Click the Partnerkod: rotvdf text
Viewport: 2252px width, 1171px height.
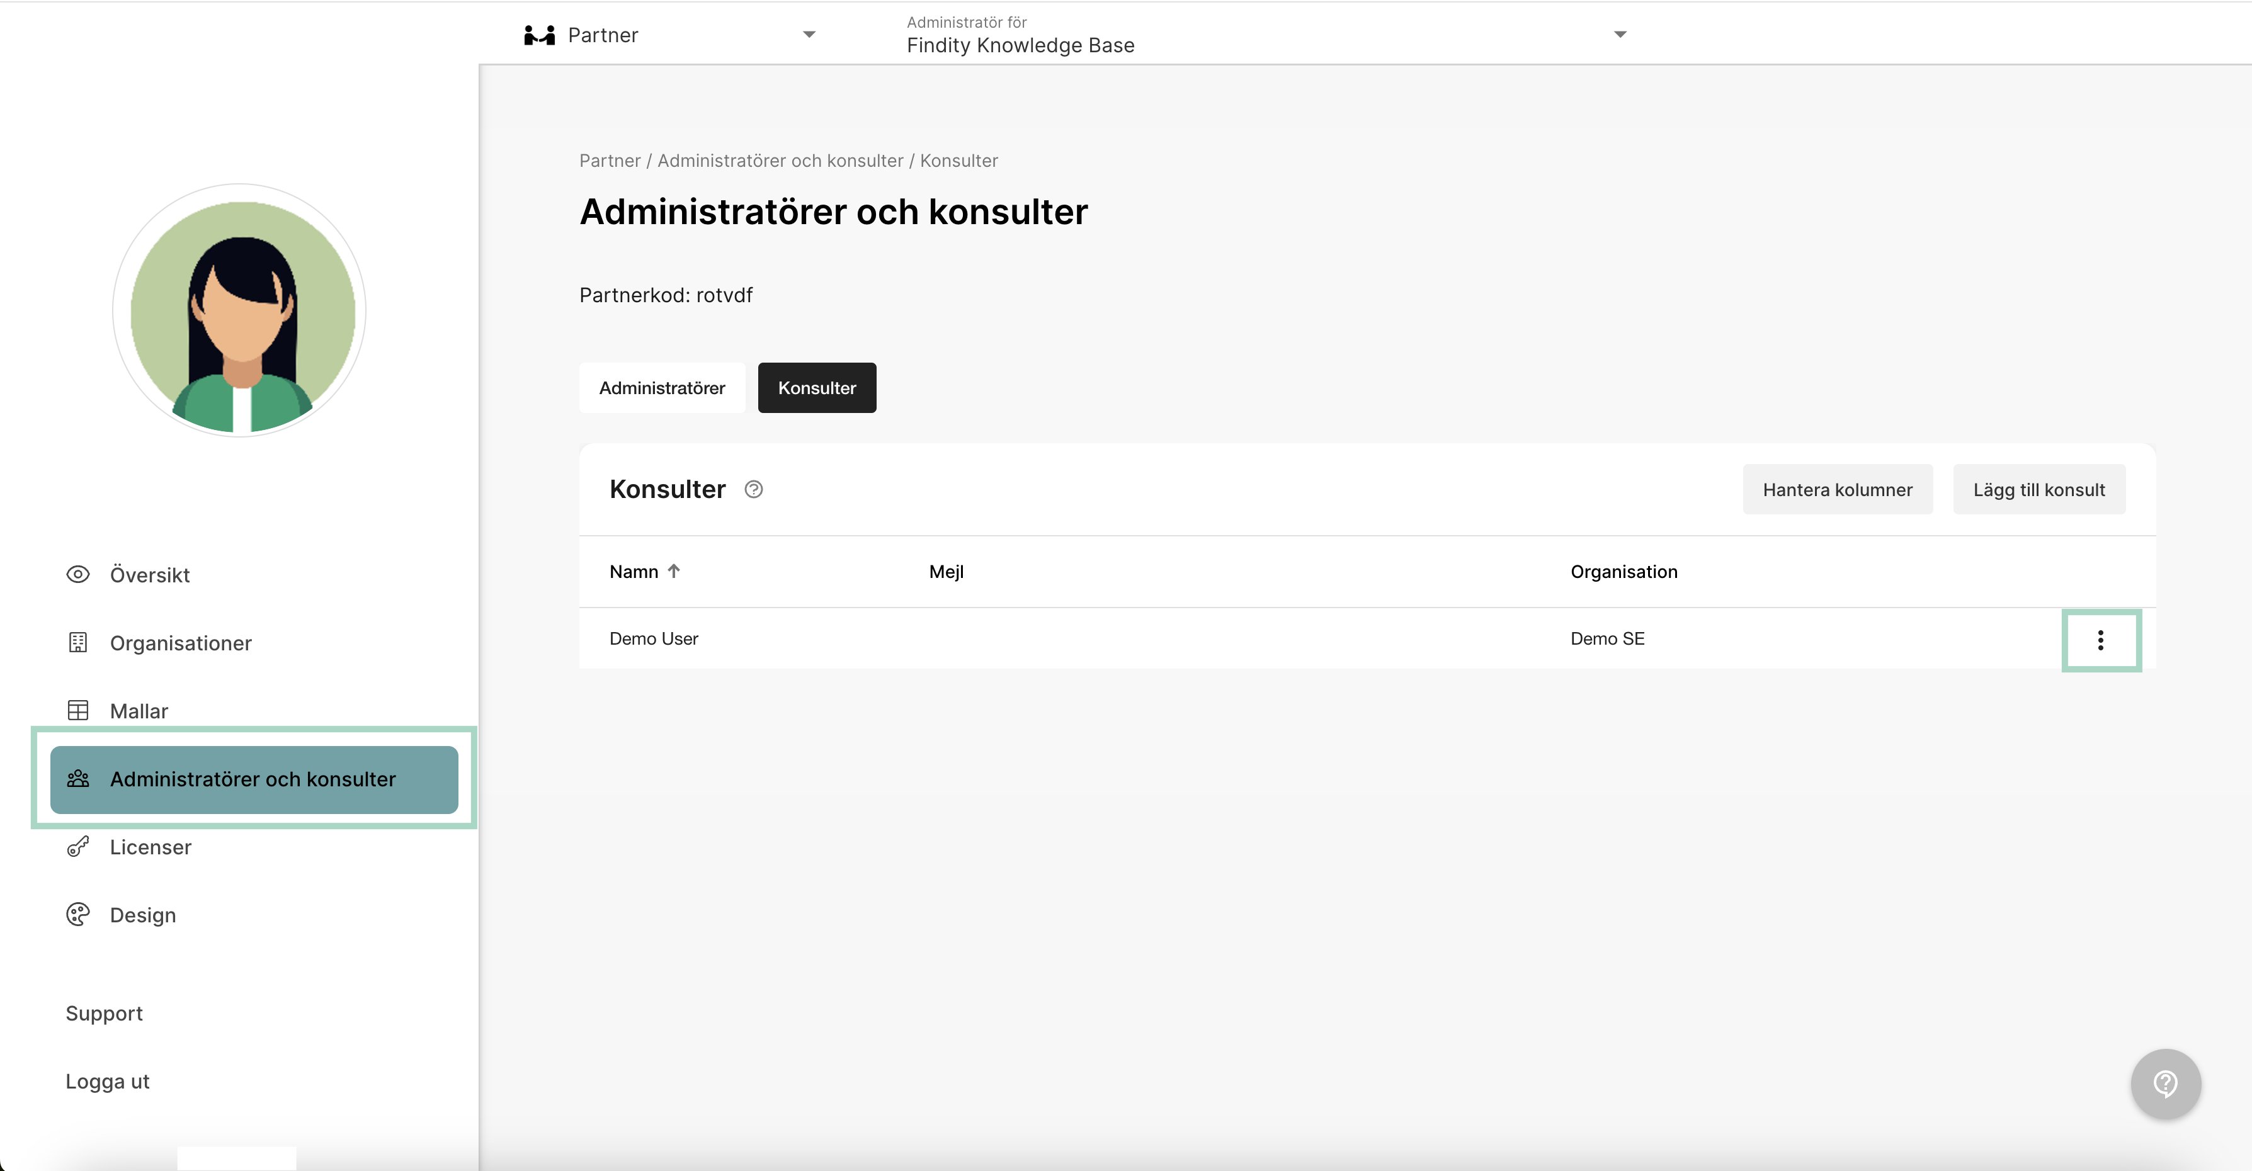tap(665, 295)
